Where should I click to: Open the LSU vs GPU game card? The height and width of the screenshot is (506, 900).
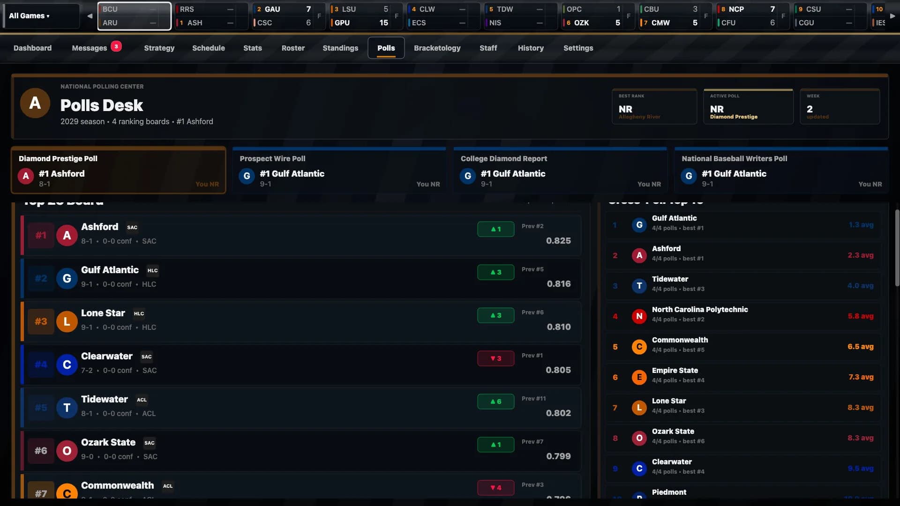pyautogui.click(x=366, y=16)
